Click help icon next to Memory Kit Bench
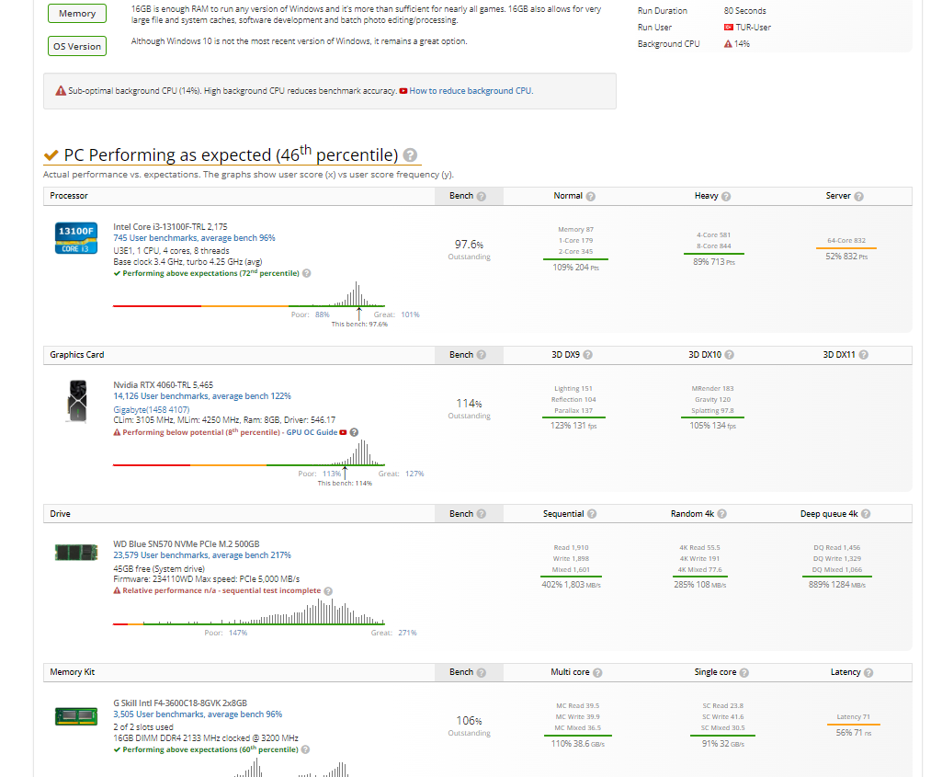Screen dimensions: 942x777 pyautogui.click(x=482, y=672)
